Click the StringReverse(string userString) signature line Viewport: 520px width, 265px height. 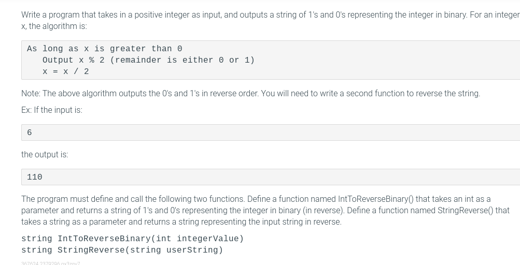pyautogui.click(x=122, y=250)
